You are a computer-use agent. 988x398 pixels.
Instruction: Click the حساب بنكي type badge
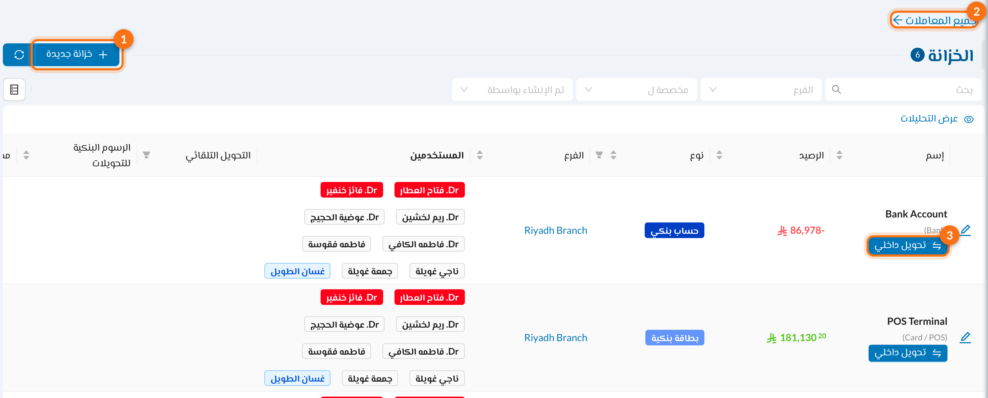(674, 230)
